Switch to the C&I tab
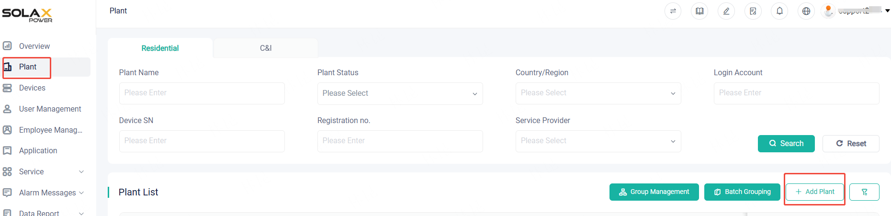The height and width of the screenshot is (216, 891). 266,48
